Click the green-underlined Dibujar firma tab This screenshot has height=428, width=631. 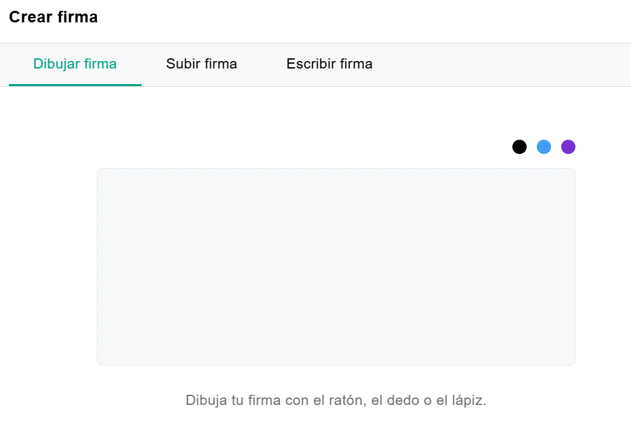coord(75,64)
